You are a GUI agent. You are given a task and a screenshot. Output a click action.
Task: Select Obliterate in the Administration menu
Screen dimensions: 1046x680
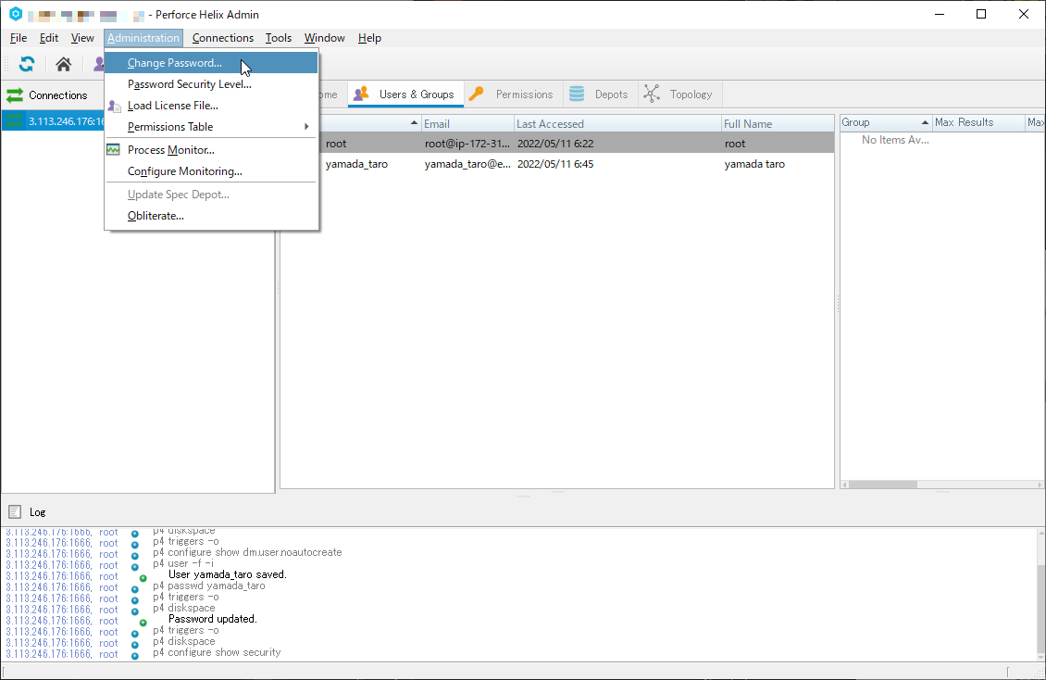[155, 216]
